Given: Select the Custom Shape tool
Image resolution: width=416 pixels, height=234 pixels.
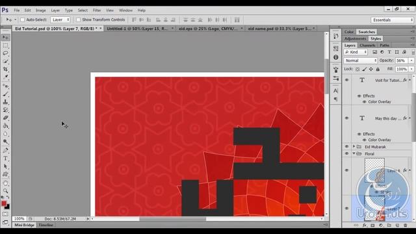Looking at the screenshot, I should coord(5,174).
